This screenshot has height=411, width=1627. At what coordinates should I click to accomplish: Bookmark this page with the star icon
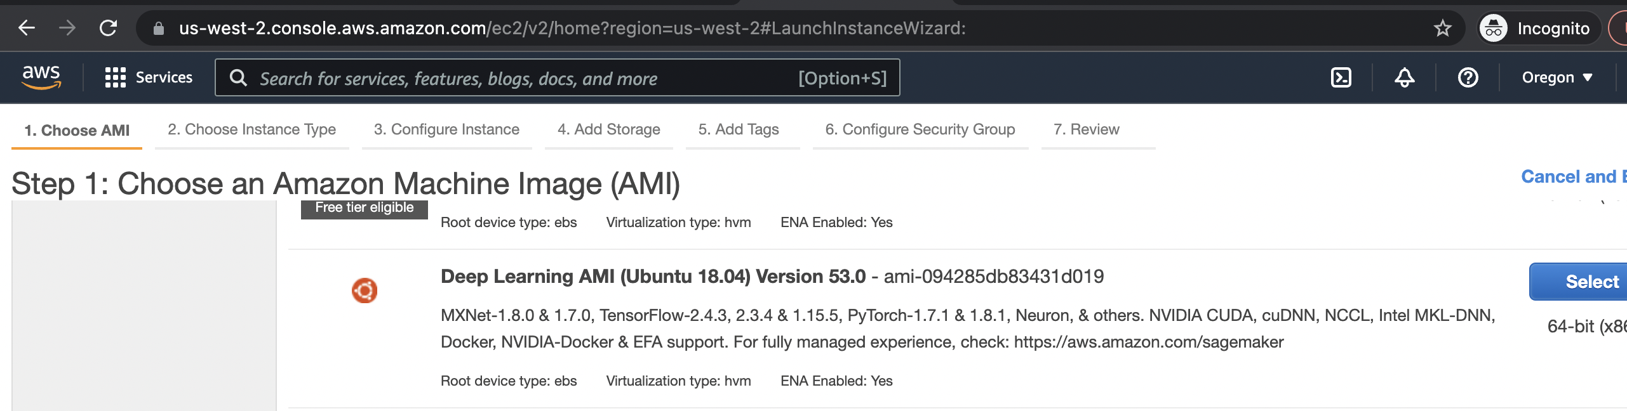coord(1442,28)
